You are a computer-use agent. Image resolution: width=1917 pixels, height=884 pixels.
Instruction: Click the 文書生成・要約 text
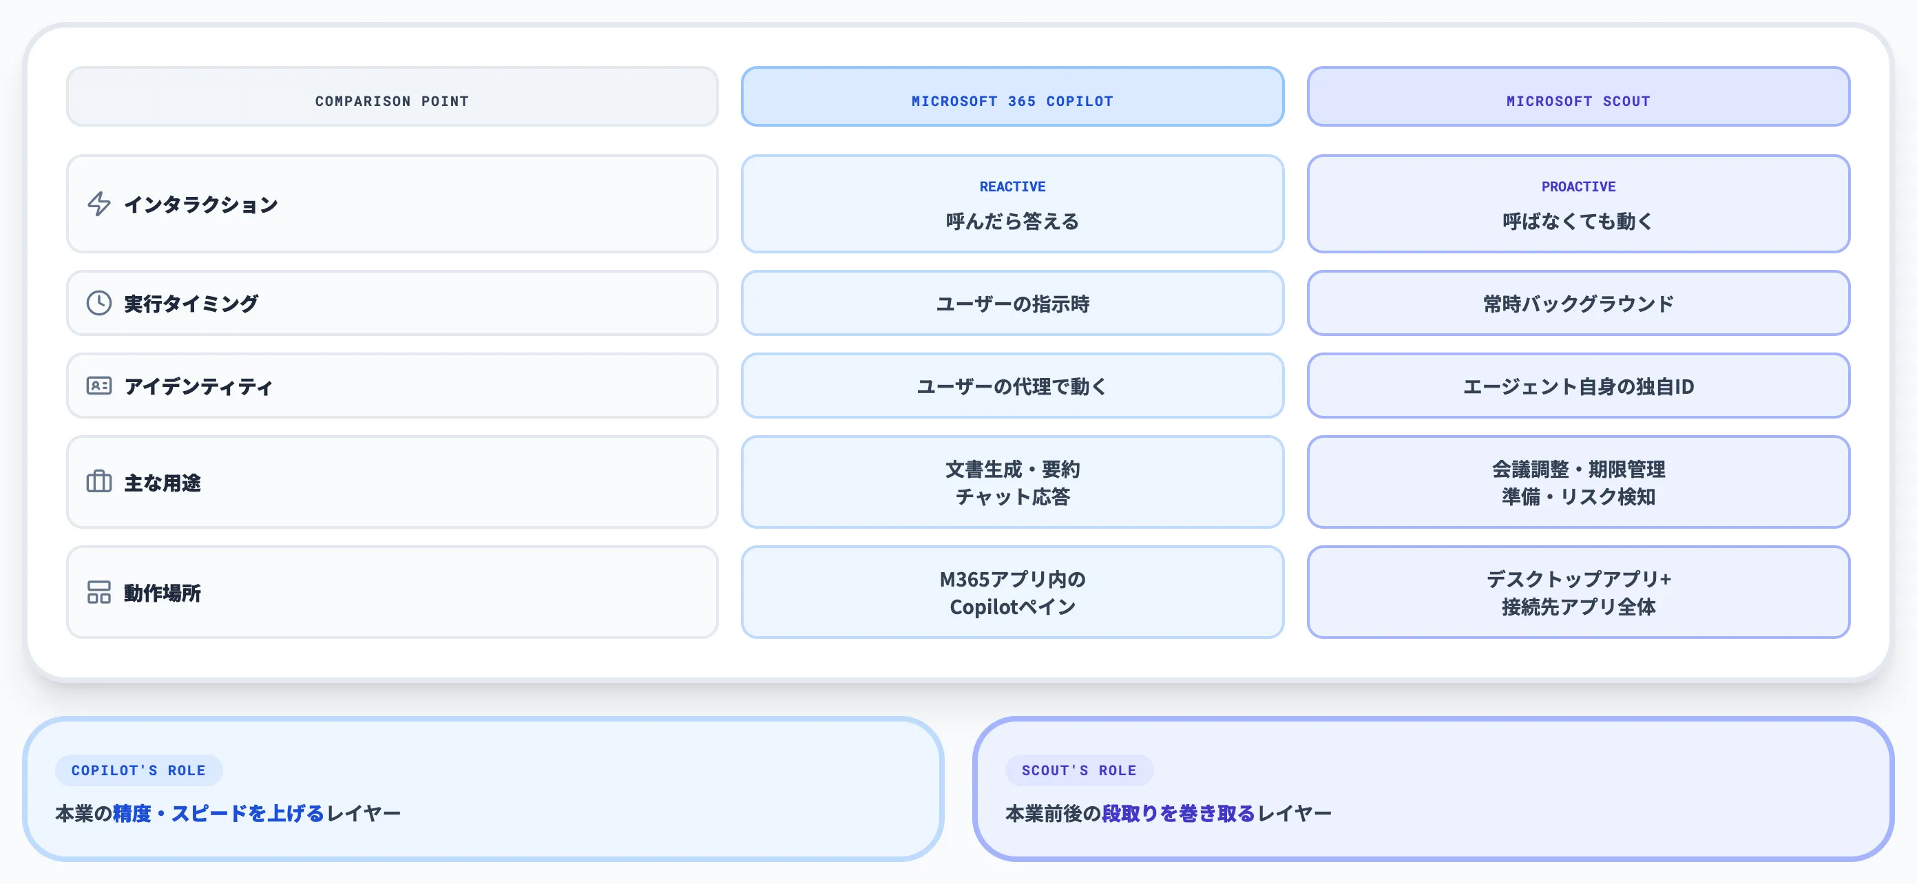1012,469
